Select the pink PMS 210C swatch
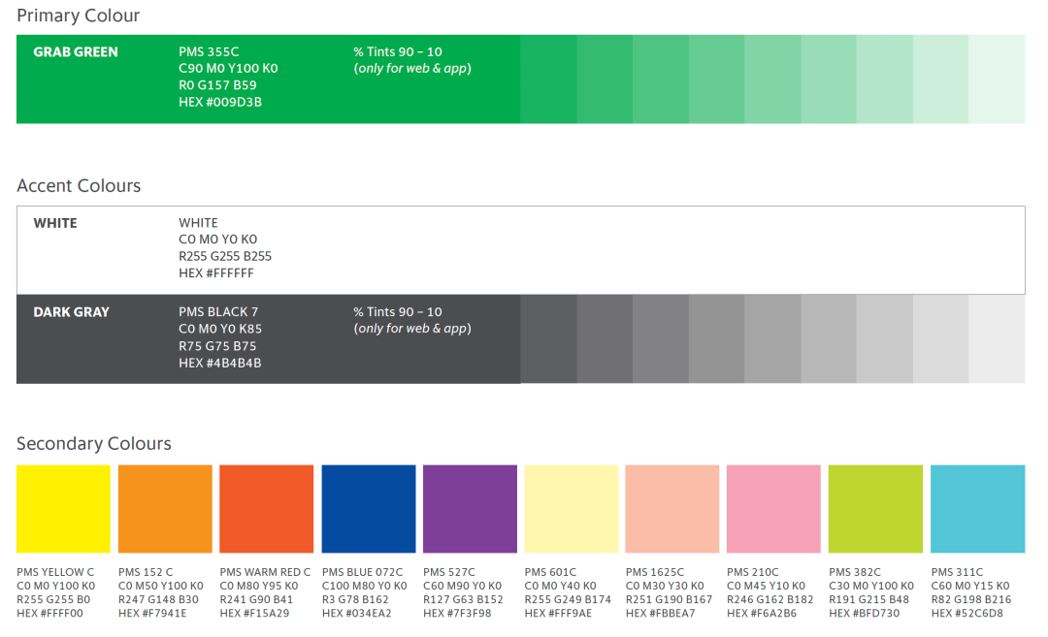This screenshot has height=637, width=1048. 774,509
